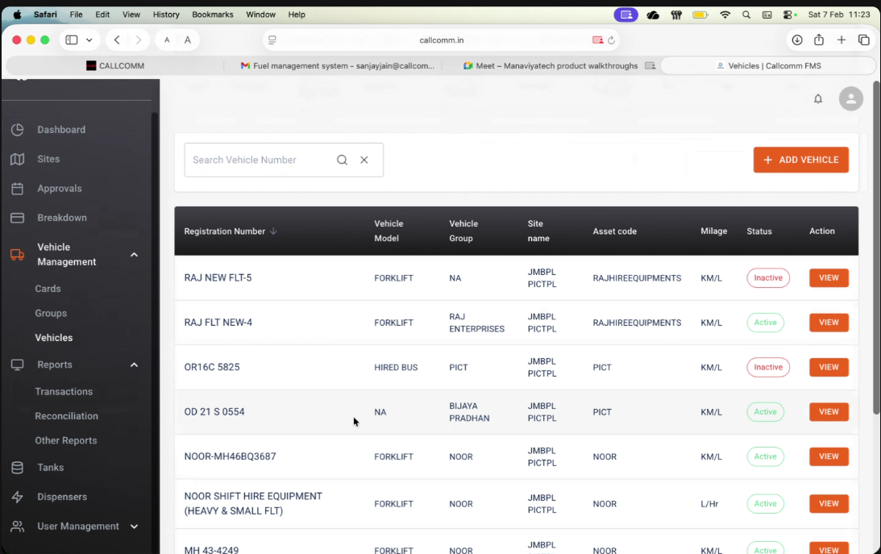Open Dispensers using the lightning bolt icon
Screen dimensions: 881x554
[18, 496]
